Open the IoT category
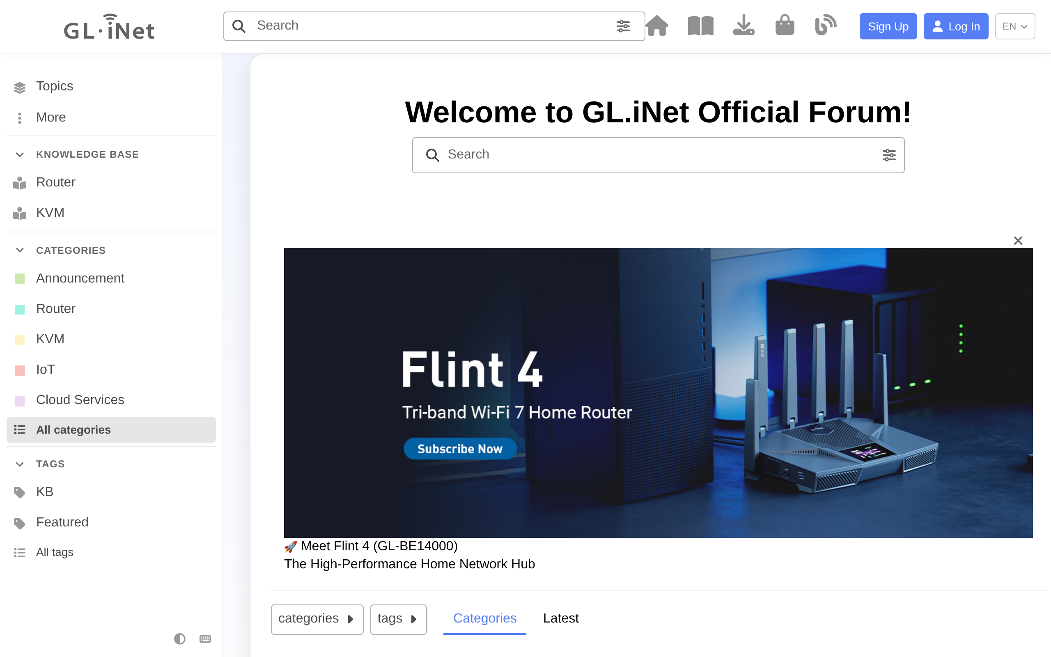The height and width of the screenshot is (657, 1051). [111, 370]
